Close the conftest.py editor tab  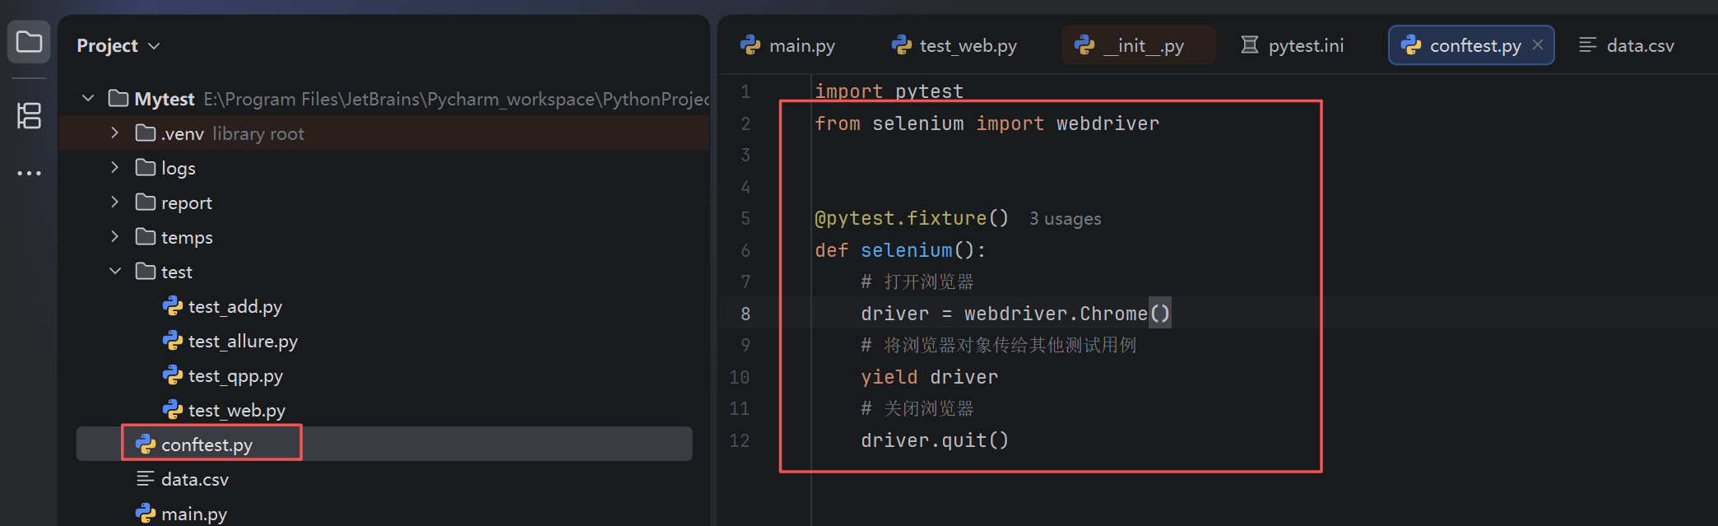coord(1538,44)
